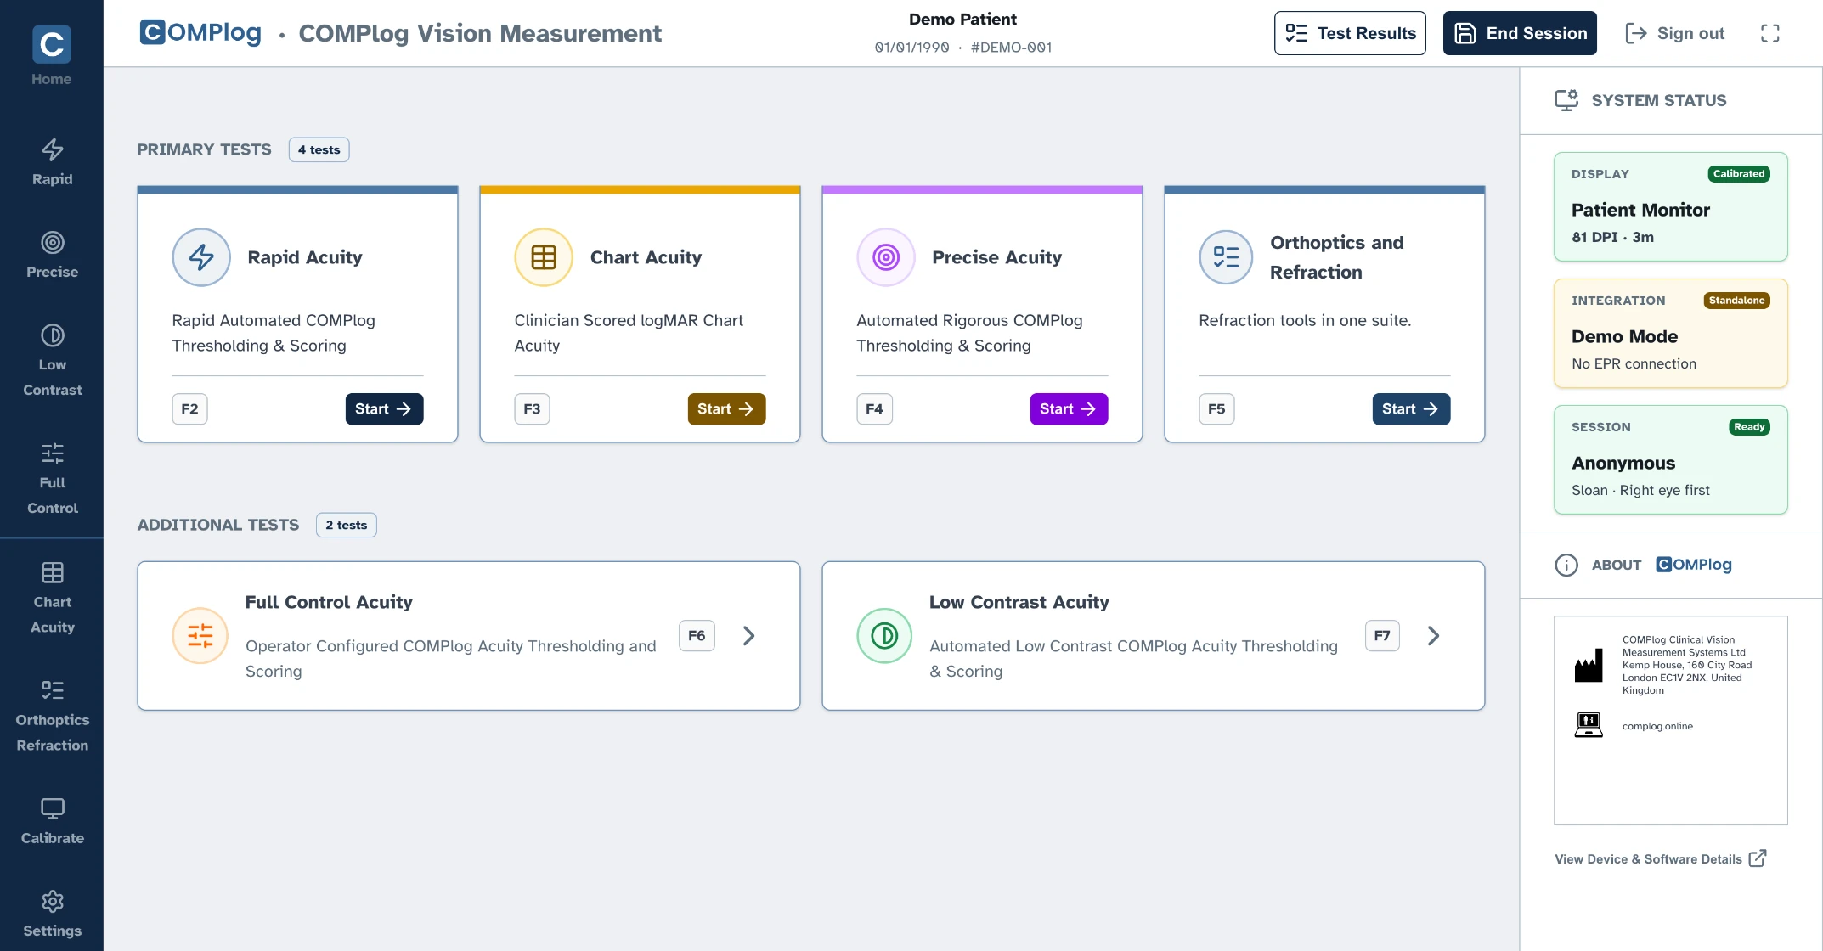Open the Demo Mode integration card
This screenshot has height=951, width=1823.
pyautogui.click(x=1670, y=333)
